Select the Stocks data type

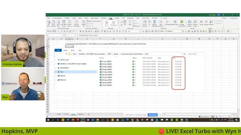click(x=107, y=23)
